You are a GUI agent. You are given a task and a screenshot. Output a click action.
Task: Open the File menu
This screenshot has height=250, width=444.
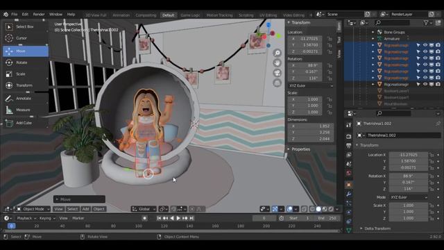15,15
